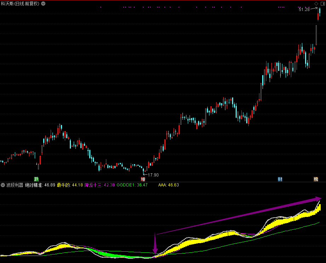326x263 pixels.
Task: Click the 科沃斯(日线.前复权) chart title
Action: coord(20,4)
